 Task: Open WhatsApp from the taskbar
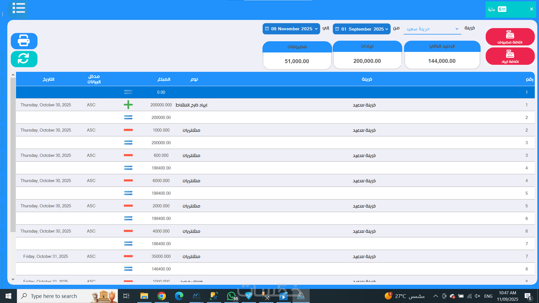231,296
